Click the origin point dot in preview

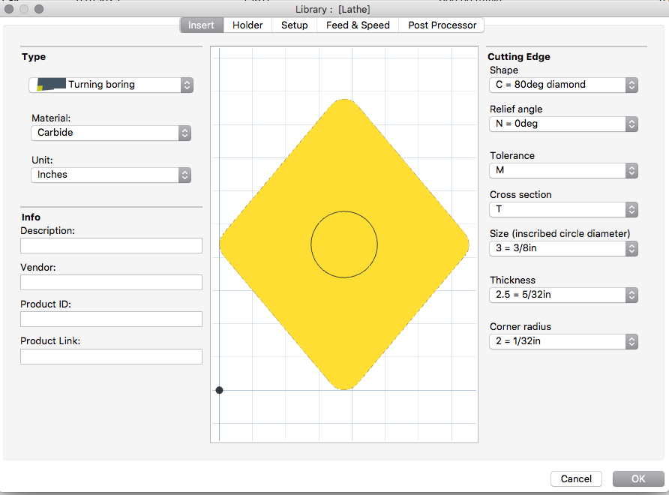point(219,390)
